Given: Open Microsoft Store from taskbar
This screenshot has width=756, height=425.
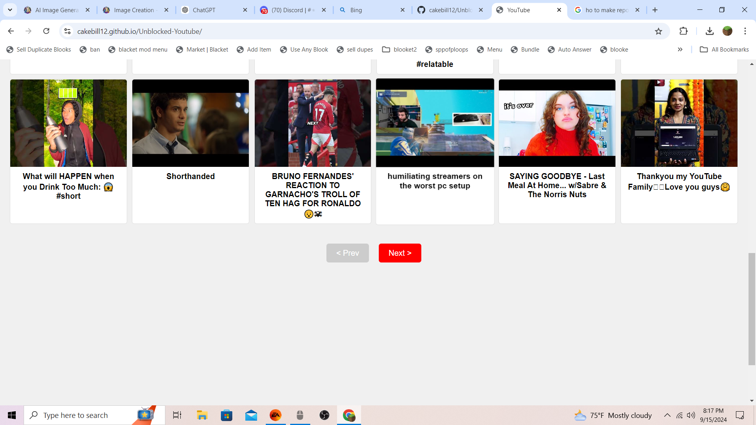Looking at the screenshot, I should click(x=226, y=415).
